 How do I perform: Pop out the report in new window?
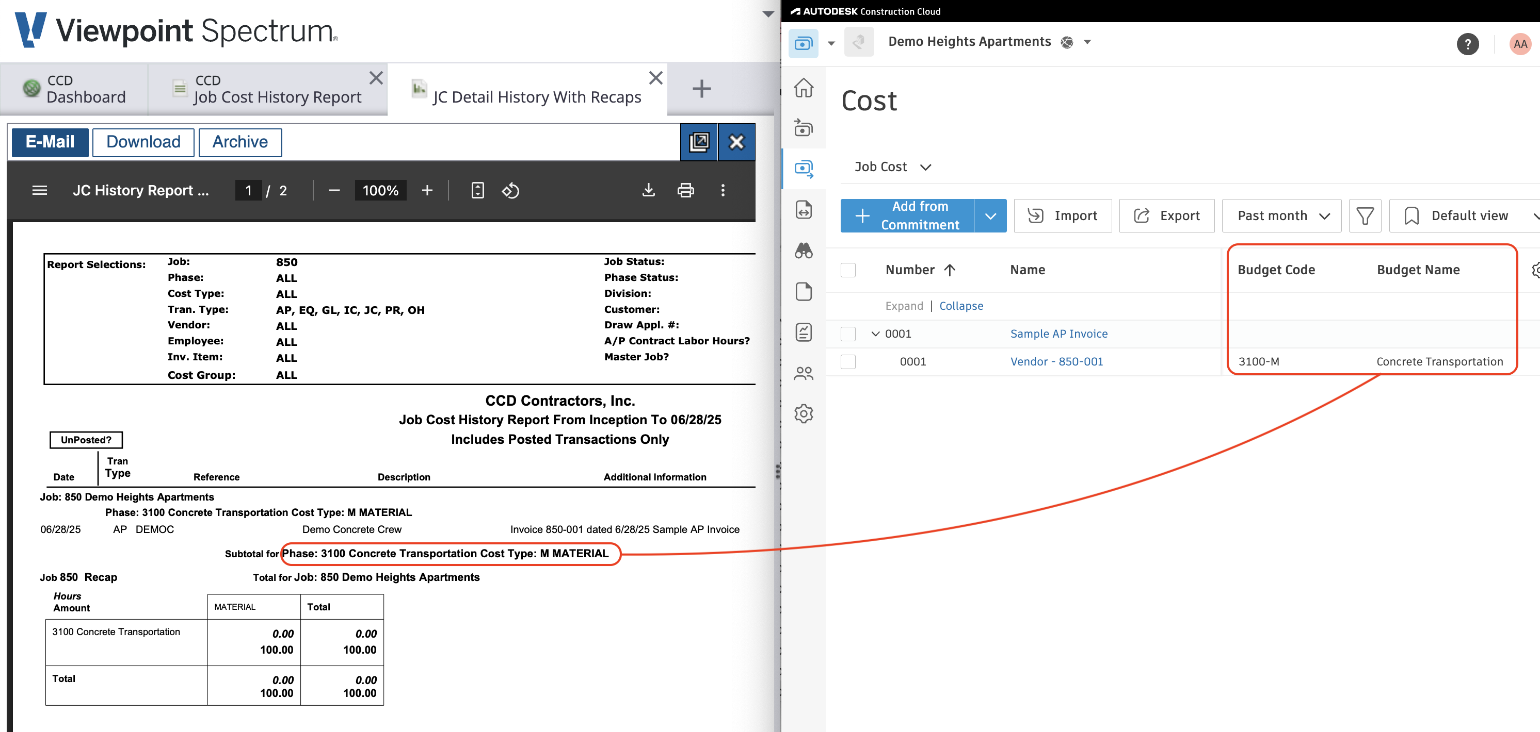point(699,142)
